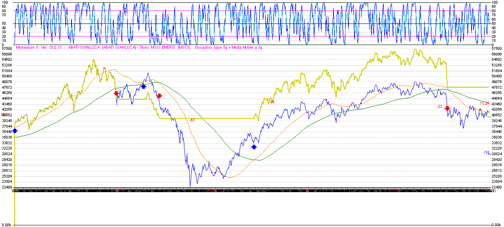Click the 0.00k label at bottom left
Image resolution: width=504 pixels, height=227 pixels.
(7, 225)
